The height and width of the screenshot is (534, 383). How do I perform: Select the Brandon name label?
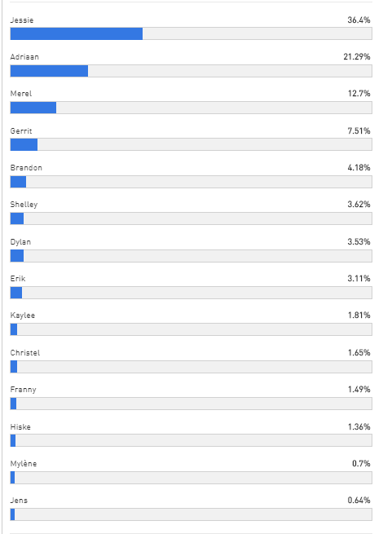[x=26, y=168]
